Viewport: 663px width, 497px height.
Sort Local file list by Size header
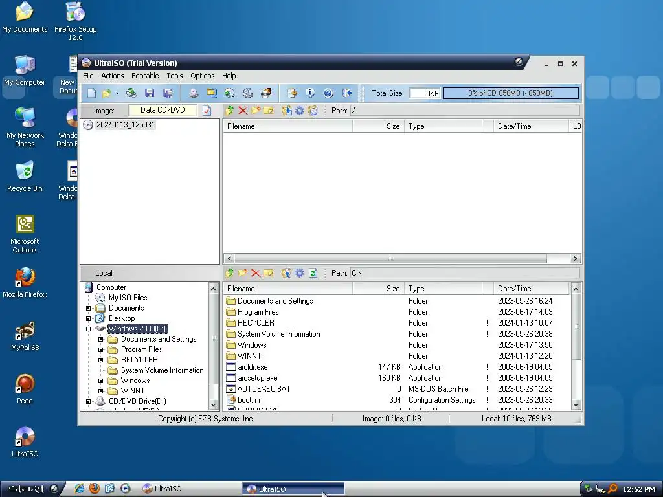(378, 289)
